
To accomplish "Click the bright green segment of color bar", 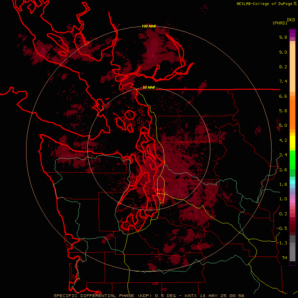I will [x=292, y=160].
